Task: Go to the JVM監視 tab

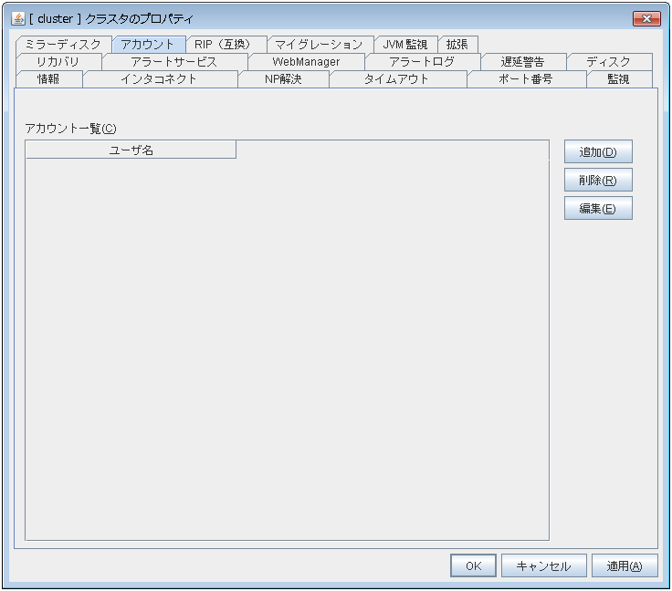Action: click(x=404, y=44)
